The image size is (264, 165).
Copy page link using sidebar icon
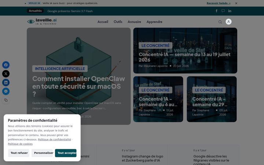click(x=6, y=100)
